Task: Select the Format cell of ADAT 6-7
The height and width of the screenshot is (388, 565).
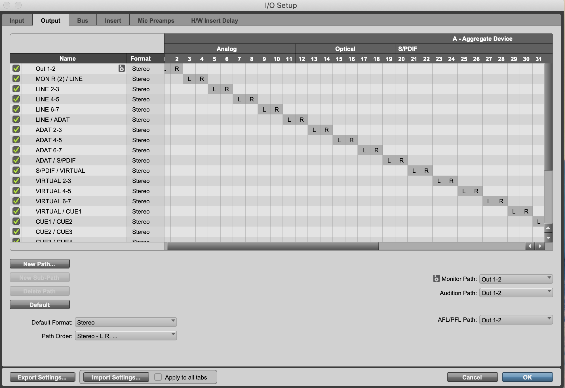Action: (x=141, y=150)
